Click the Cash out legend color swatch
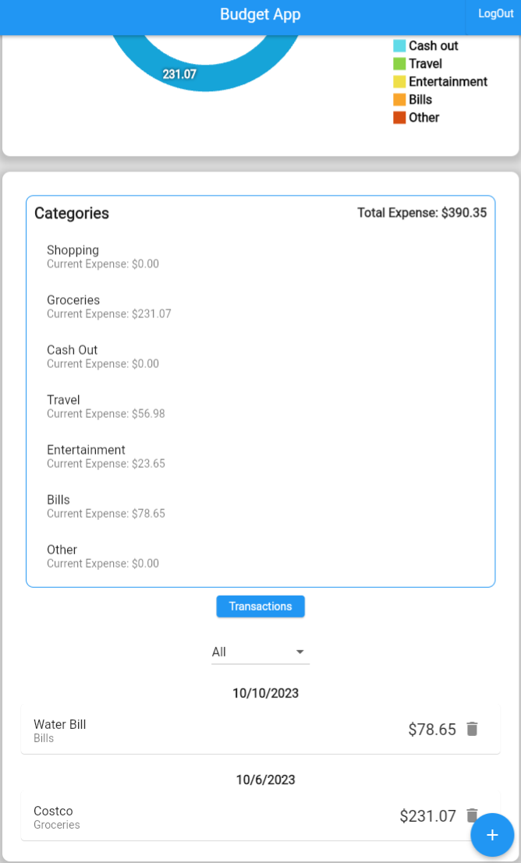521x863 pixels. (x=400, y=46)
